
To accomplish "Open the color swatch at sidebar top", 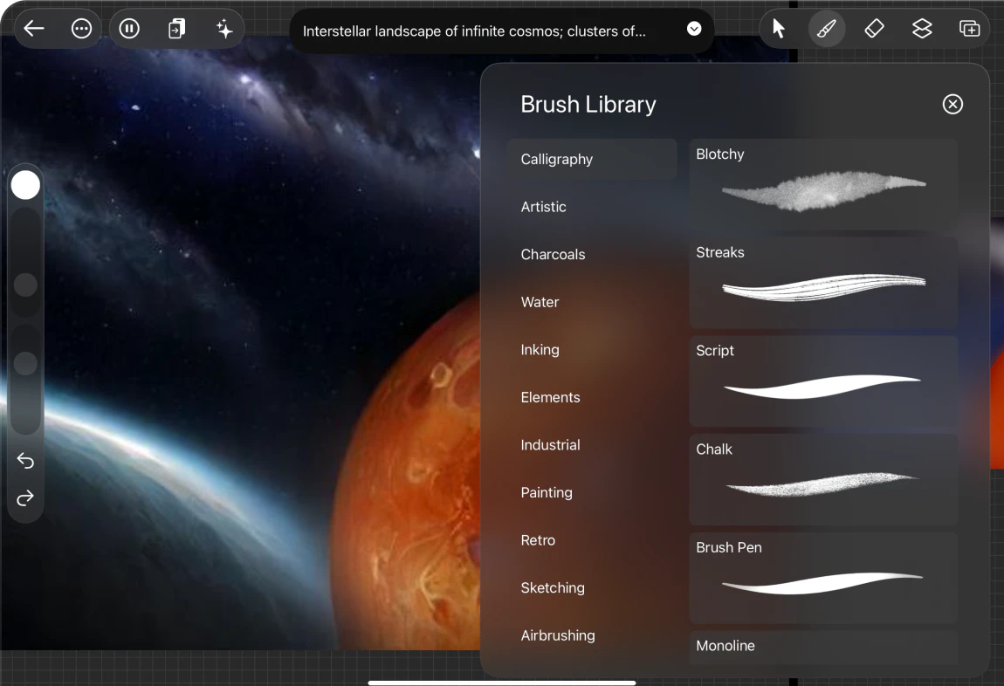I will [x=25, y=184].
